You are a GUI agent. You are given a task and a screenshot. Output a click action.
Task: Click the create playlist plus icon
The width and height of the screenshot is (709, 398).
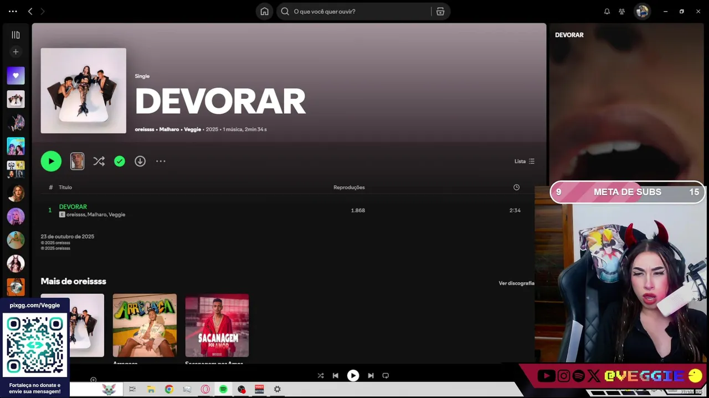coord(16,52)
